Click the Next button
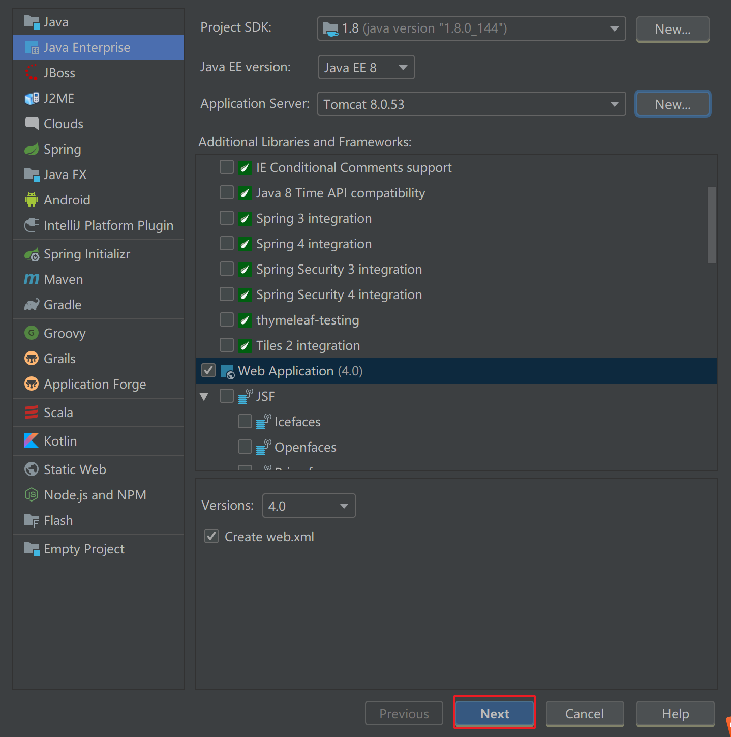 [495, 714]
